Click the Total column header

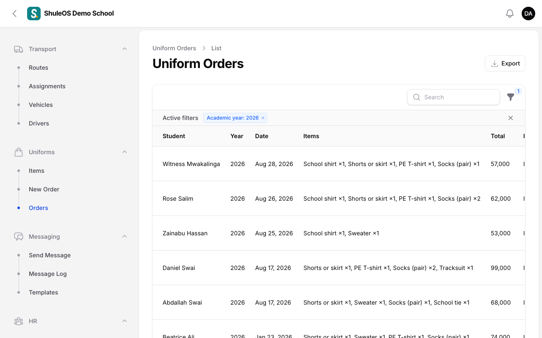coord(498,136)
